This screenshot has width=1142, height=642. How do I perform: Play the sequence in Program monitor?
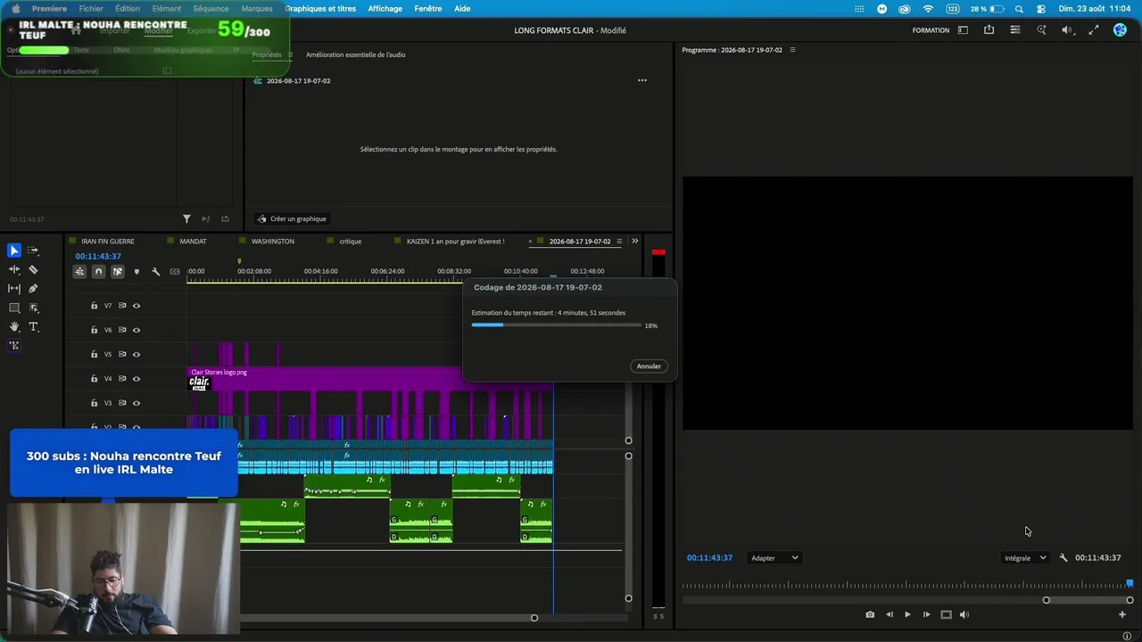tap(907, 614)
